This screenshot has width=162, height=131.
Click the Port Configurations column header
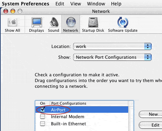coord(89,103)
